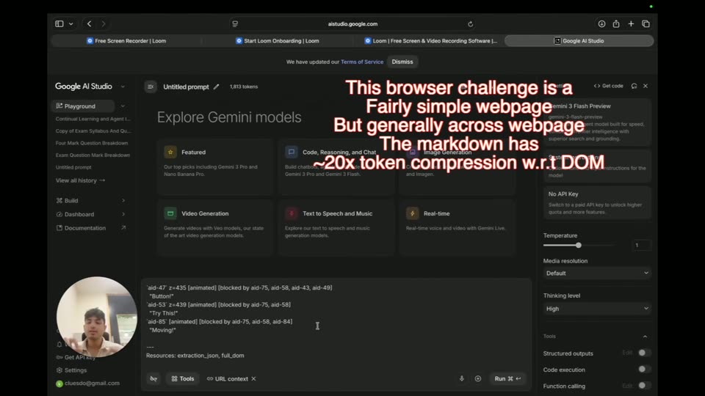This screenshot has height=396, width=705.
Task: Go forward with the browser forward arrow
Action: click(x=104, y=23)
